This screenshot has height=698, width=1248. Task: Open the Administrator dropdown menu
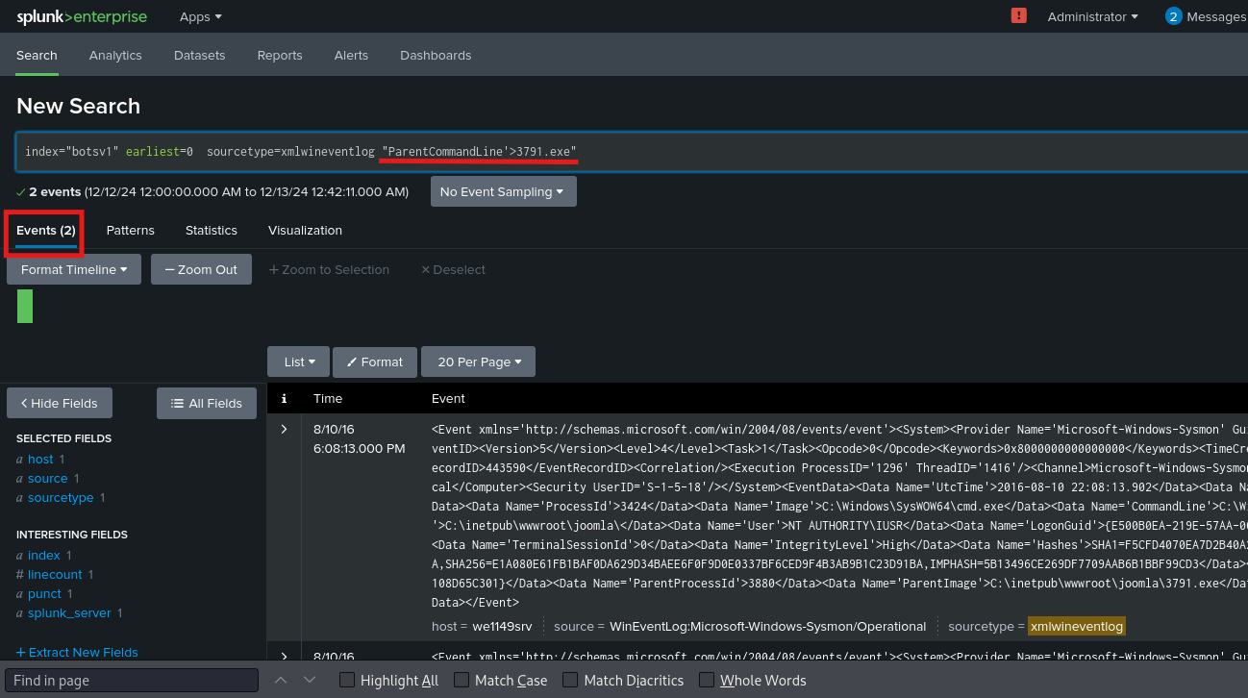[x=1092, y=16]
